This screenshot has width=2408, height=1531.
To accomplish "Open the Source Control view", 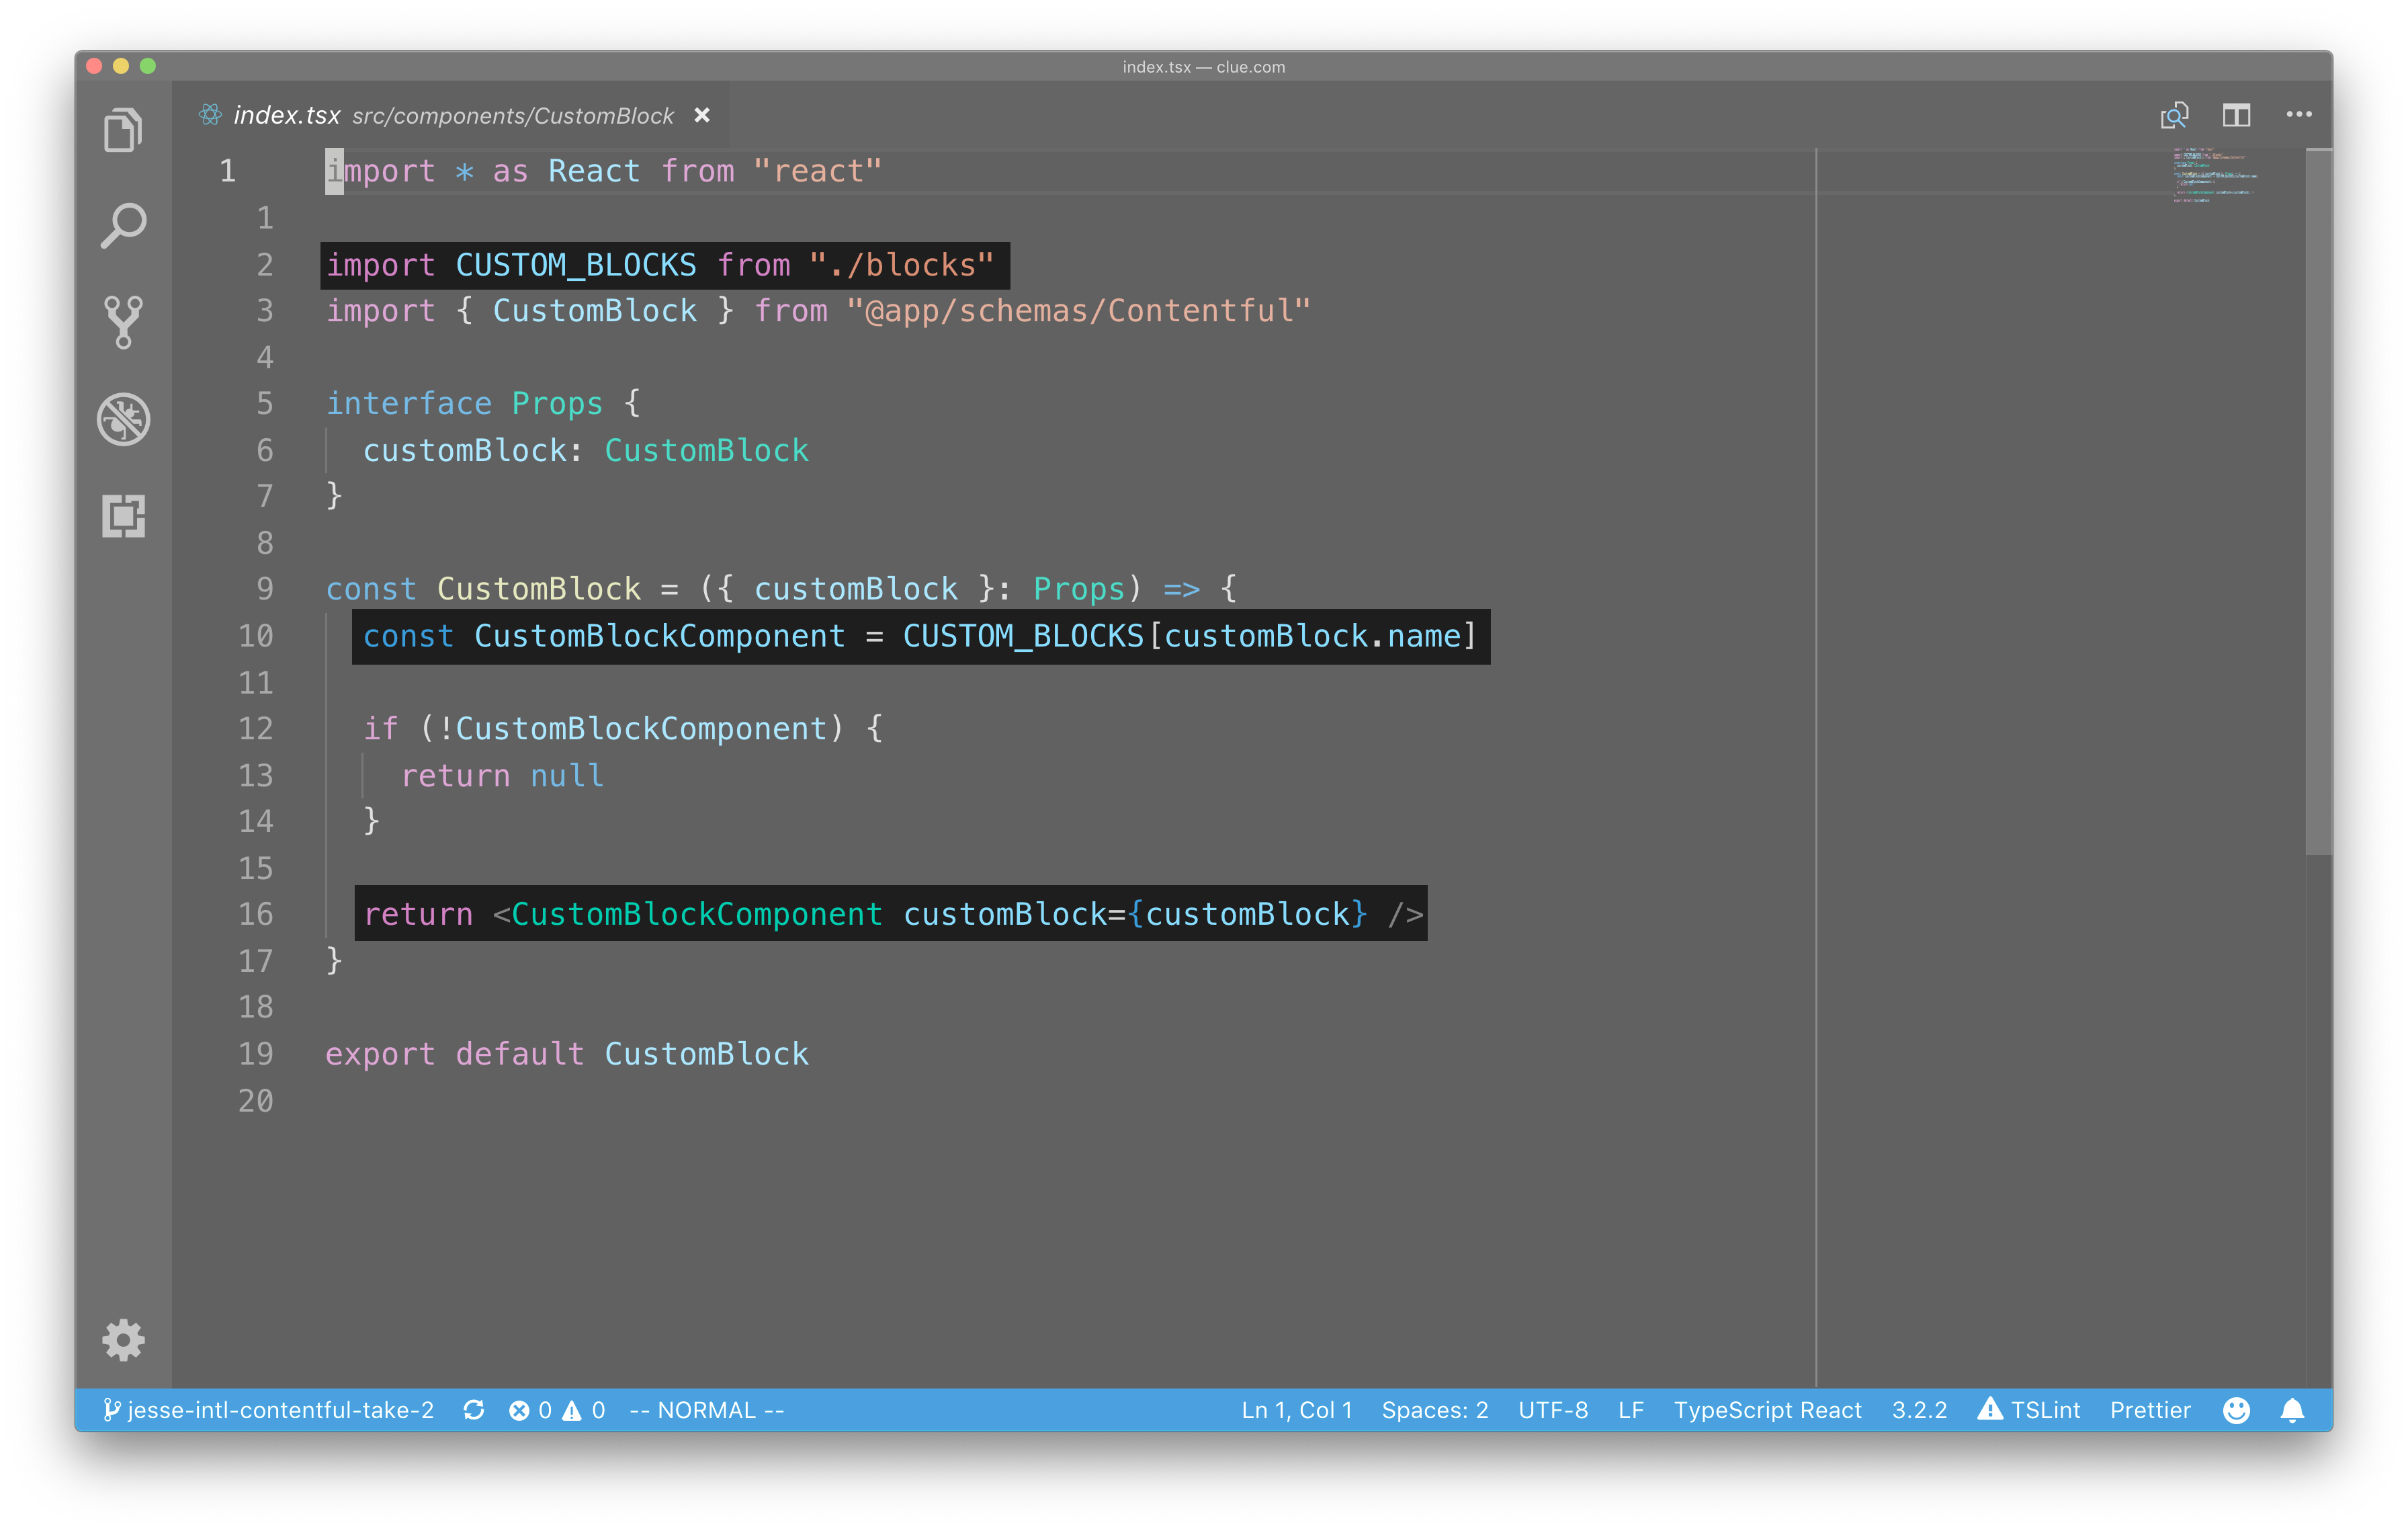I will tap(123, 322).
